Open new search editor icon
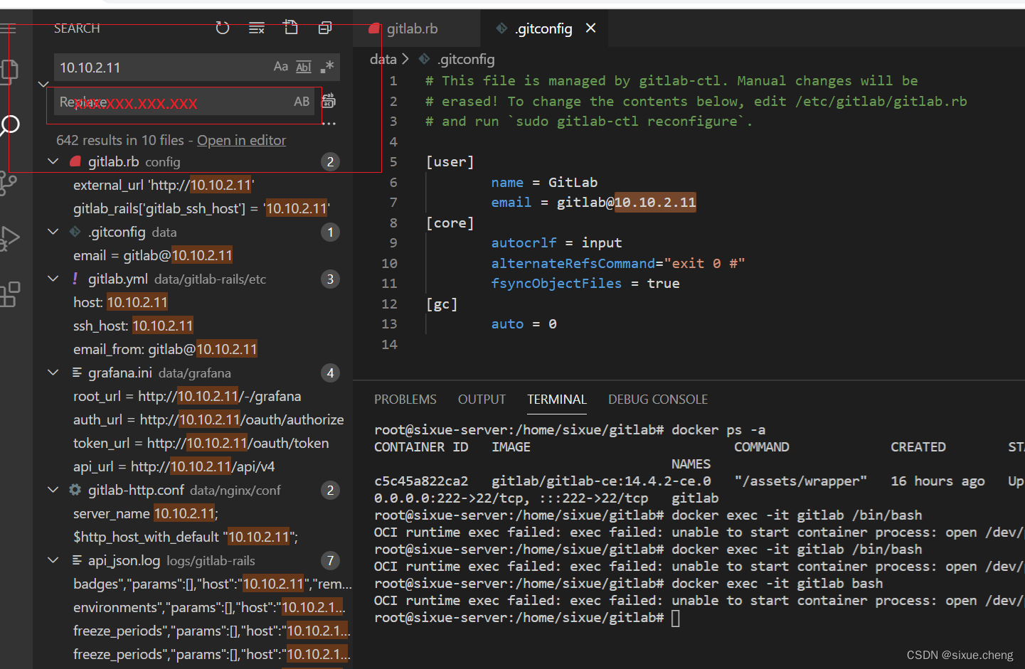This screenshot has height=669, width=1025. point(291,28)
